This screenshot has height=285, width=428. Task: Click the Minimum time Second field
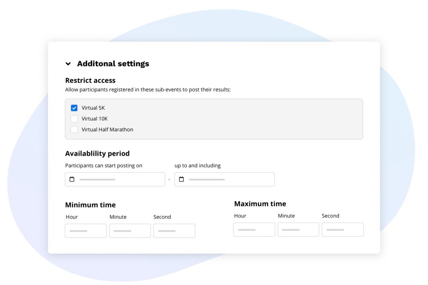174,231
